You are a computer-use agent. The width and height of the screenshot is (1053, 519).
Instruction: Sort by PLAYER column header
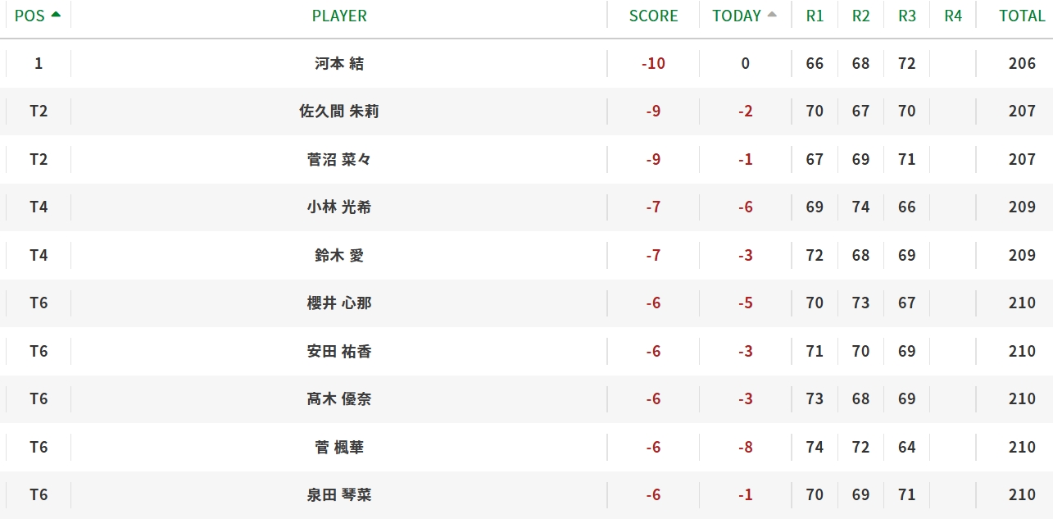click(339, 16)
